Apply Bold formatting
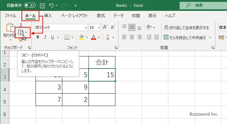Viewport: 227px width, 124px height. point(38,37)
